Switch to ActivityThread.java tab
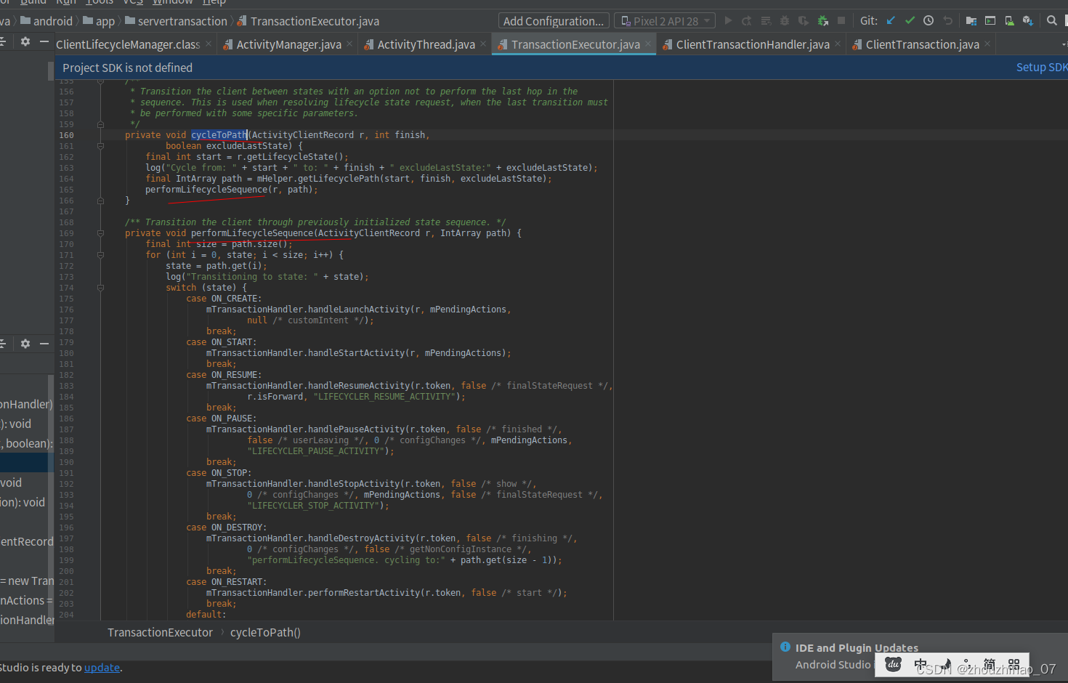The height and width of the screenshot is (683, 1068). 426,44
